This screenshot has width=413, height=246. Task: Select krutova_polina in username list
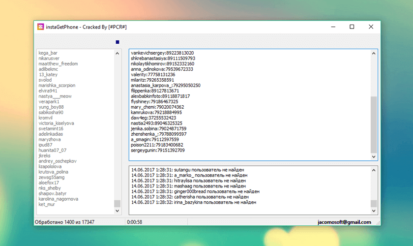pos(53,172)
